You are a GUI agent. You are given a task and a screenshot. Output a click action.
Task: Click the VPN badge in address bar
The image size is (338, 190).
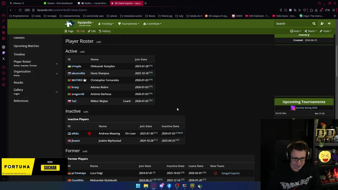pyautogui.click(x=27, y=10)
